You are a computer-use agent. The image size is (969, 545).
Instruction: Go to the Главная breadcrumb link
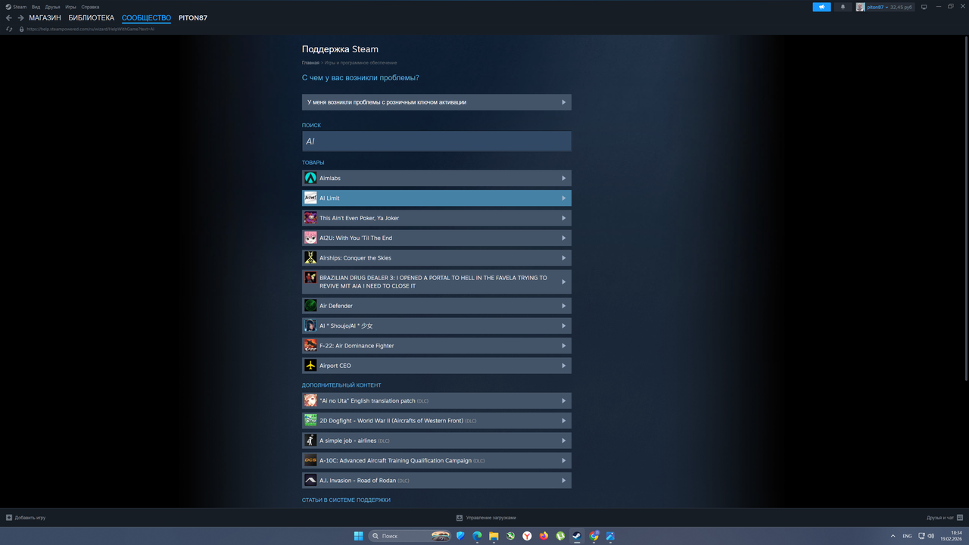pos(310,63)
